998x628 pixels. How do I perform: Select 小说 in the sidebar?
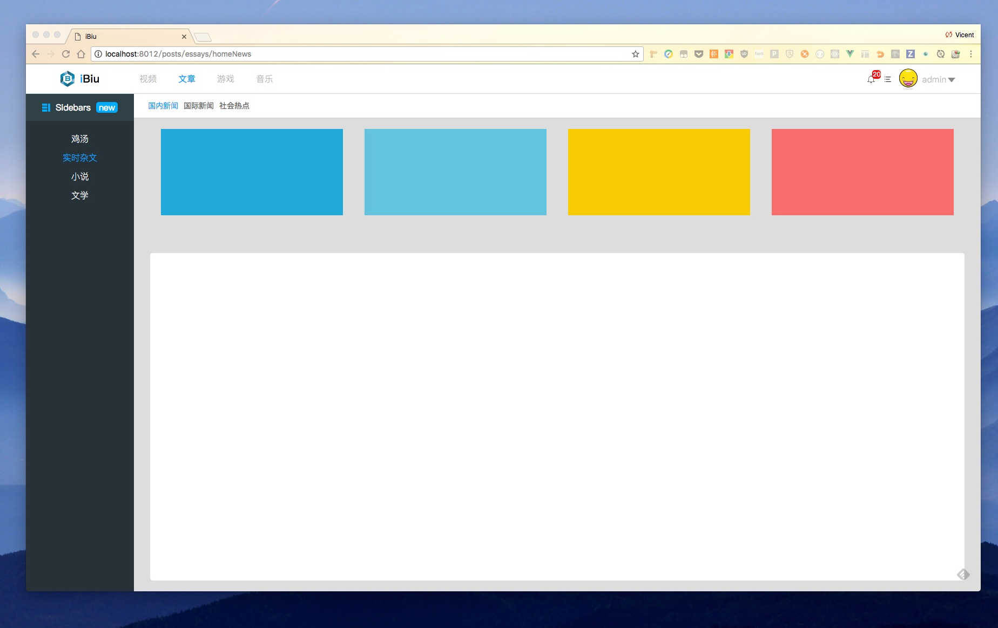click(x=80, y=176)
